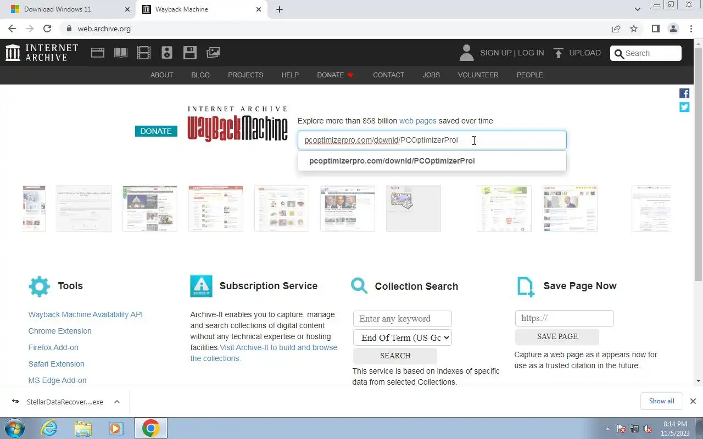Expand the StellarDataRecover download options
The height and width of the screenshot is (439, 703).
(x=117, y=402)
